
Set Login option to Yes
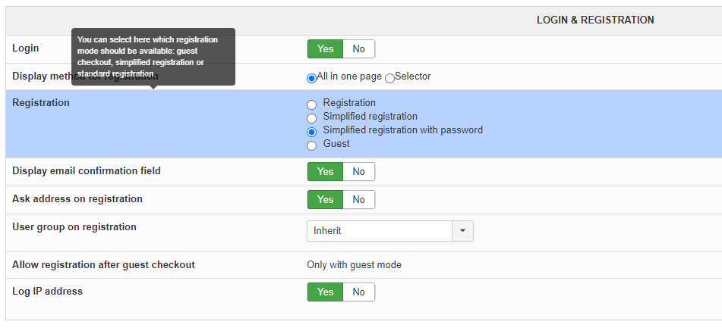click(x=325, y=49)
